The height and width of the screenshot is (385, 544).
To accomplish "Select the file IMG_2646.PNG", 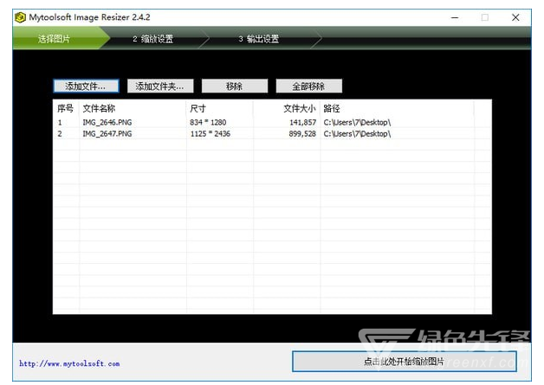I will [107, 122].
